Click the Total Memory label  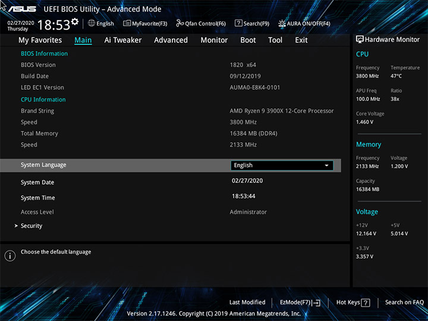(40, 134)
